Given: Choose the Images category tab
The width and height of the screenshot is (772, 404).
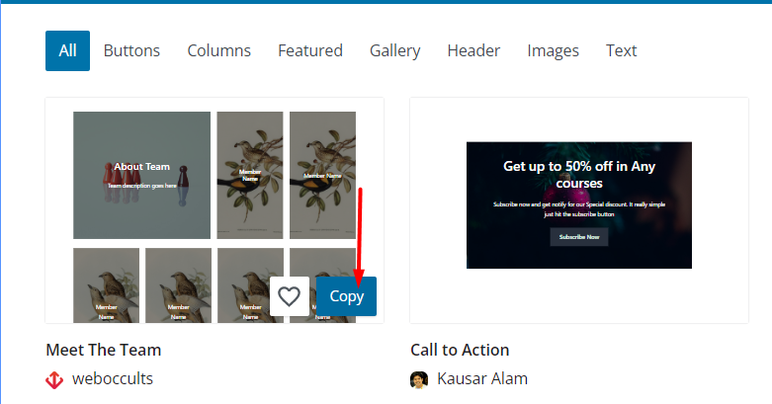Looking at the screenshot, I should (x=553, y=50).
